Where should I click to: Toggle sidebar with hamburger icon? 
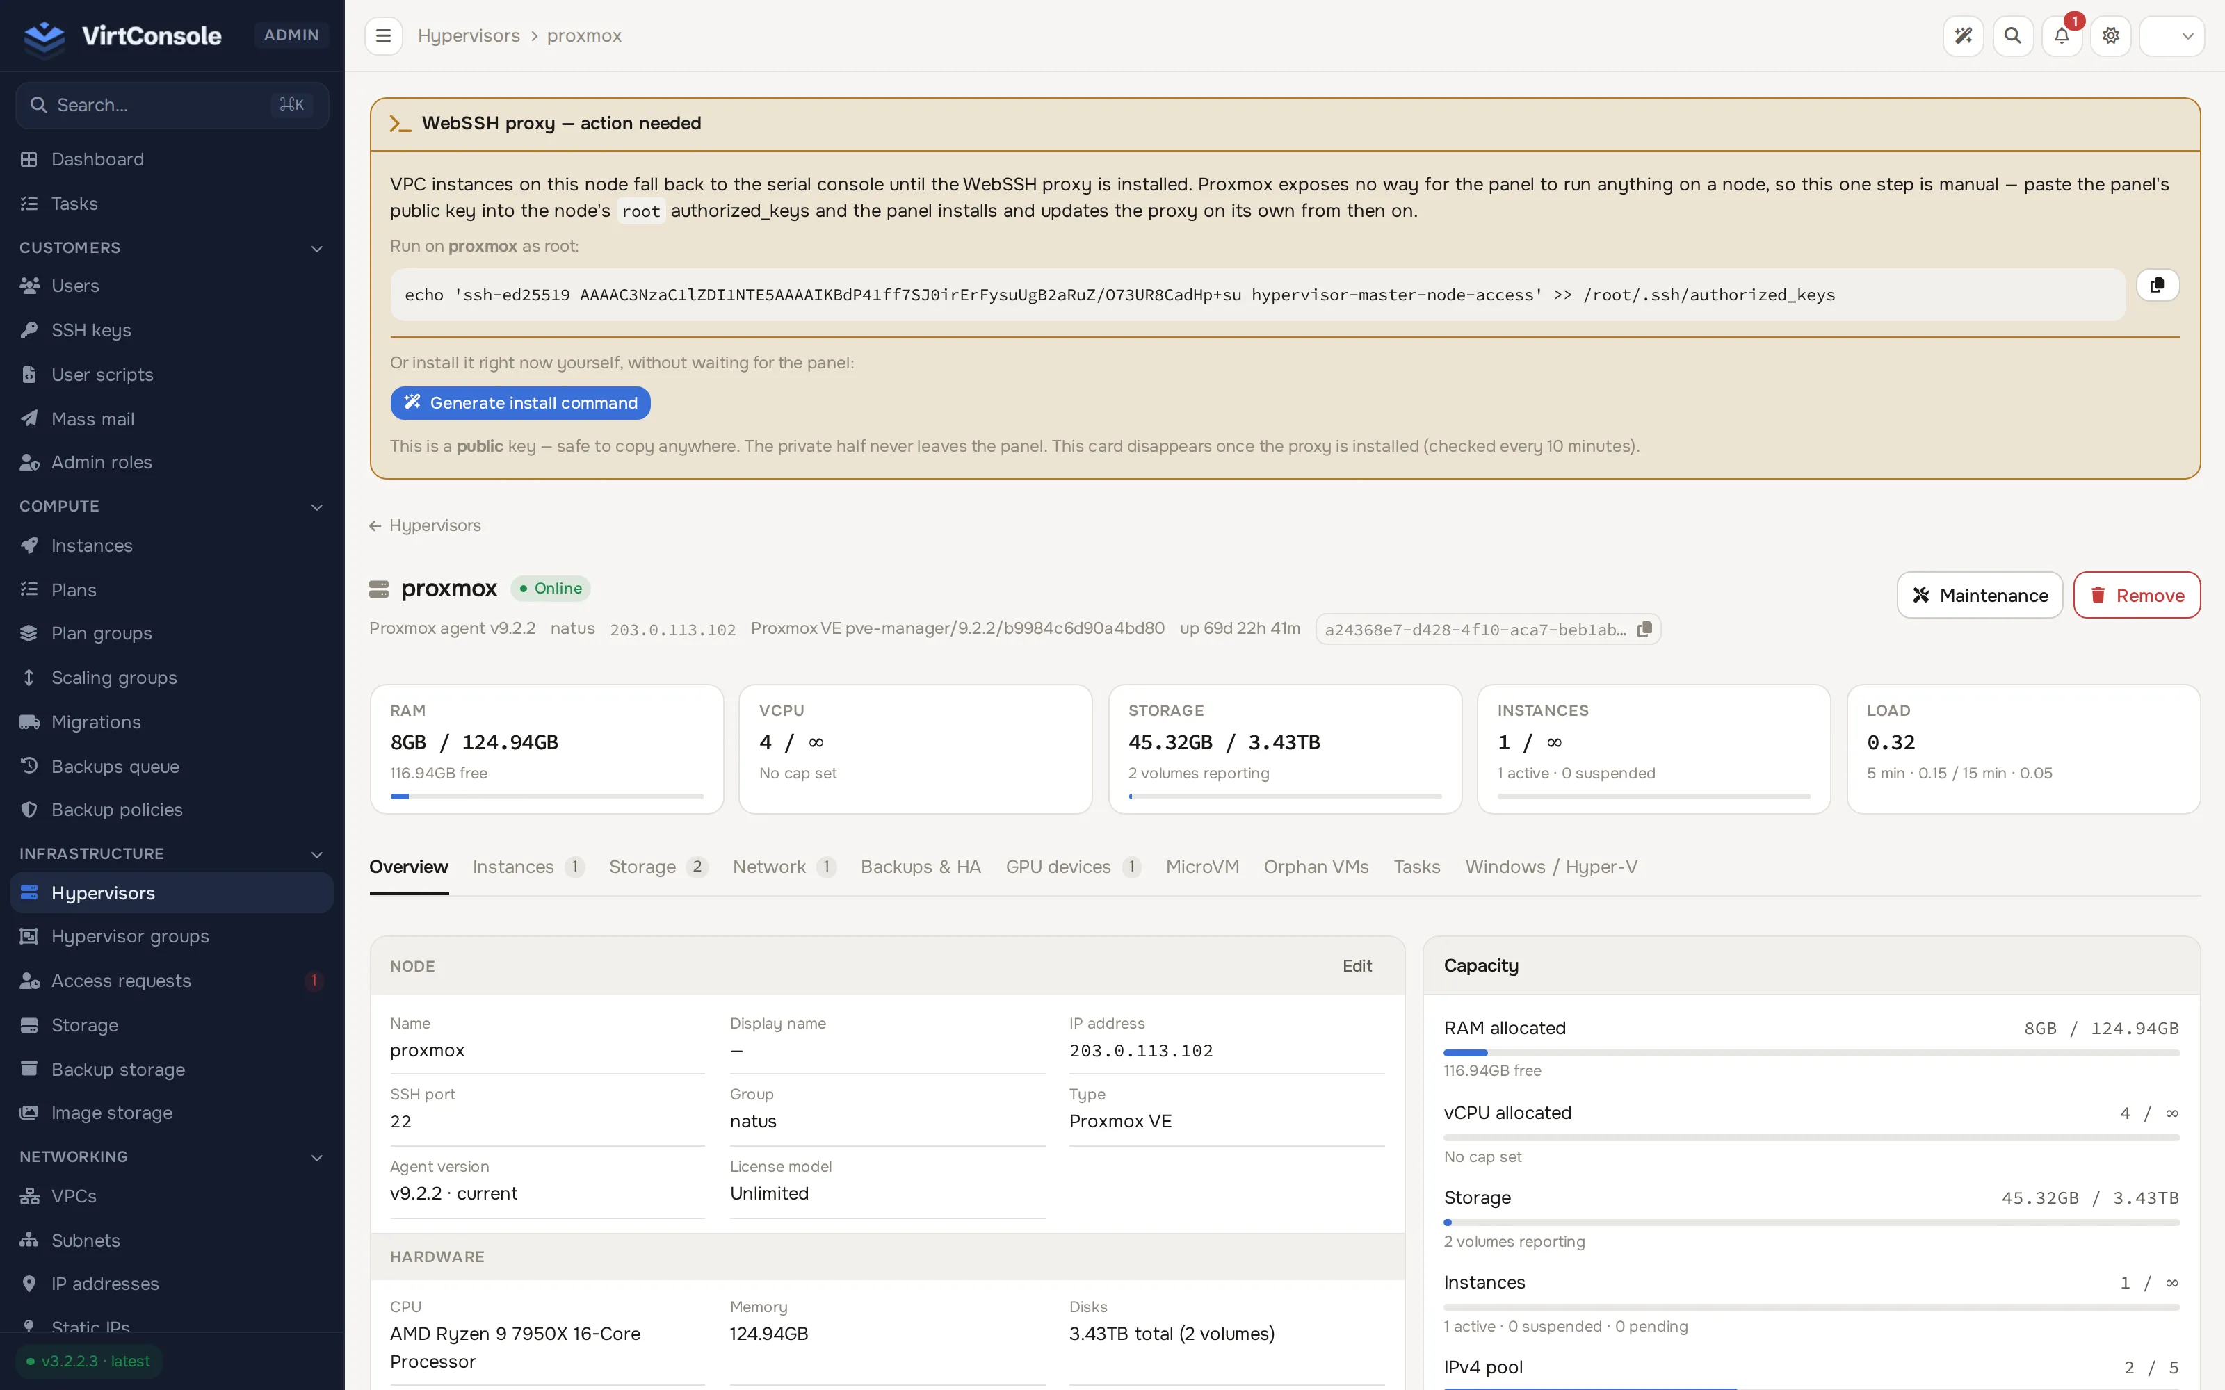click(x=383, y=36)
